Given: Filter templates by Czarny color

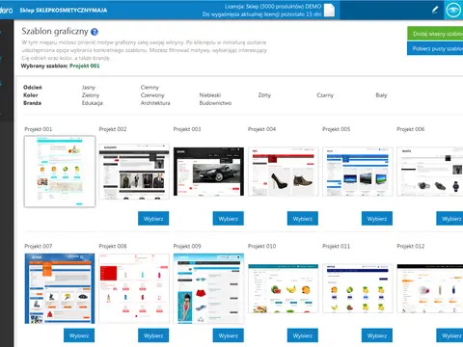Looking at the screenshot, I should point(325,95).
